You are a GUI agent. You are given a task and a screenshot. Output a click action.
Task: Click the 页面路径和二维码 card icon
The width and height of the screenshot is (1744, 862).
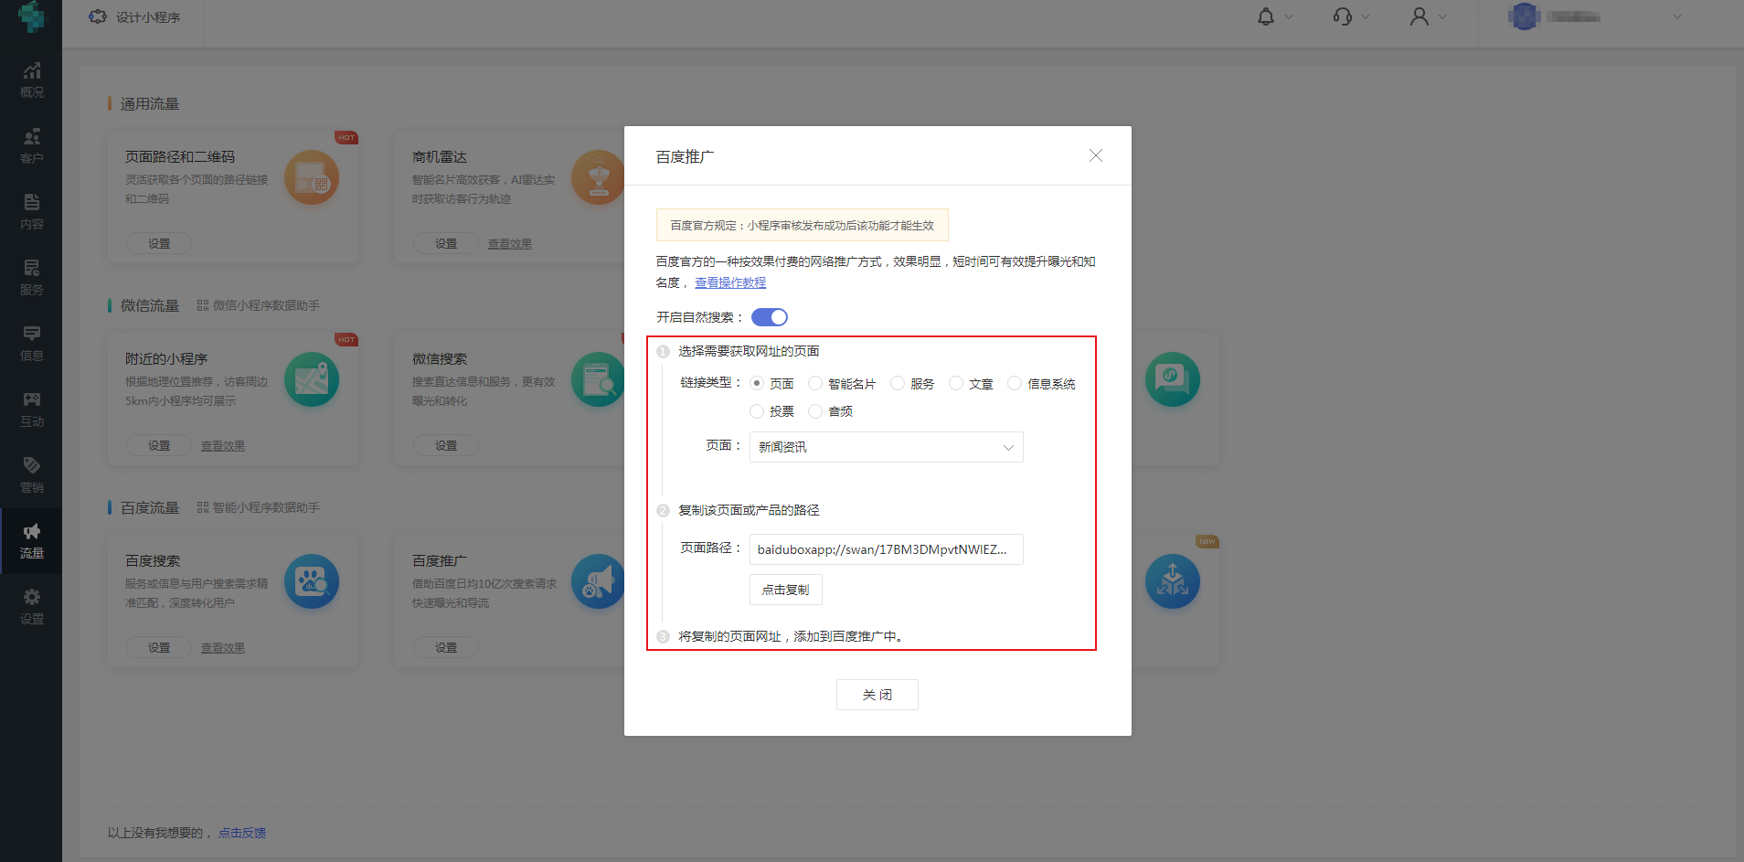pyautogui.click(x=312, y=177)
